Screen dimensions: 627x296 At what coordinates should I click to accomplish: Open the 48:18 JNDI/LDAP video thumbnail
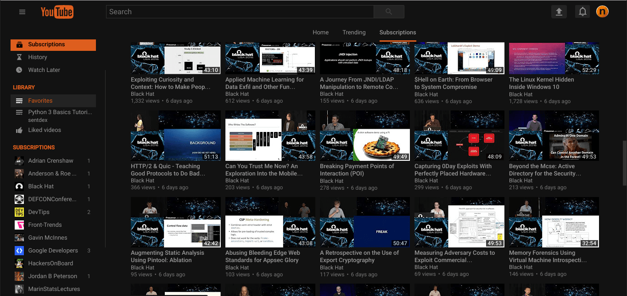pos(365,58)
